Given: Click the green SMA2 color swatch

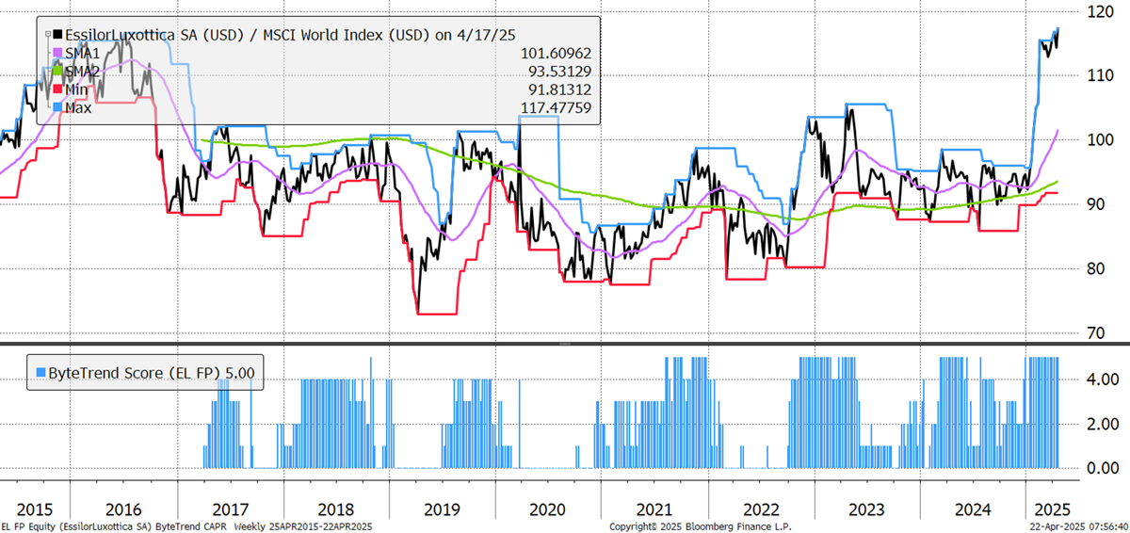Looking at the screenshot, I should (56, 72).
